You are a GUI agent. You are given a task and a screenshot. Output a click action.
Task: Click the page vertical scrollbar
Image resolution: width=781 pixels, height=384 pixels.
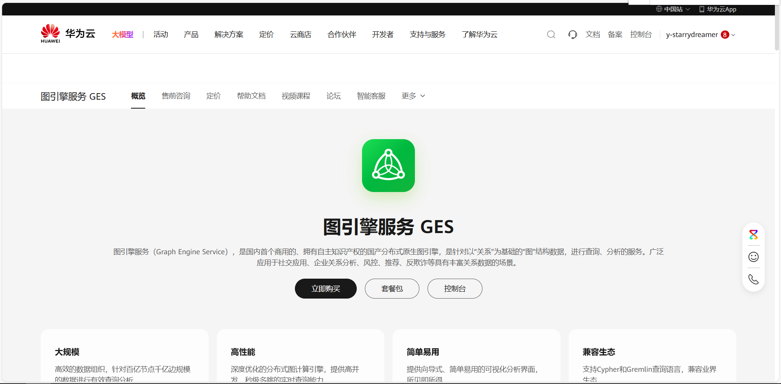pyautogui.click(x=777, y=27)
